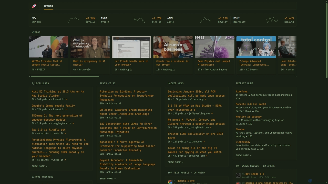
Task: Open Trained LLMs exclusively on pre-1913 texts
Action: [196, 136]
